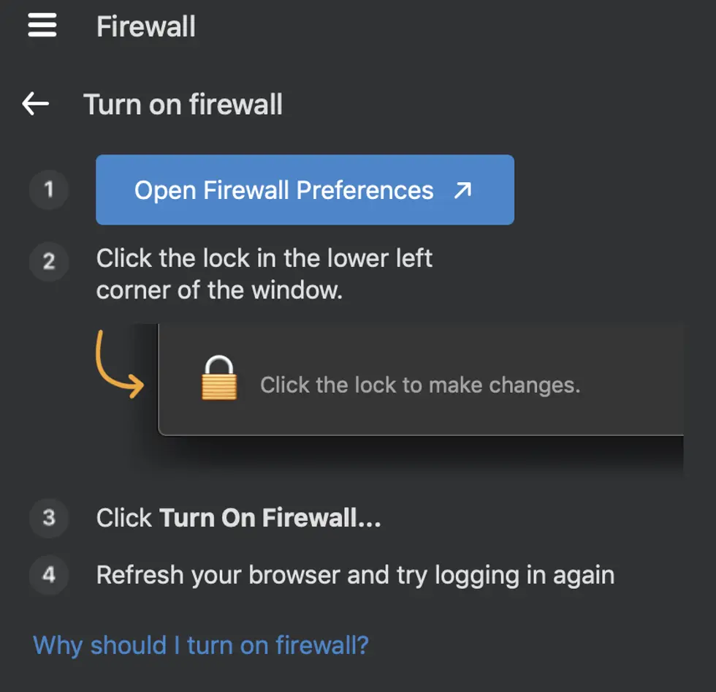Click the padlock icon in the preview image

tap(218, 379)
